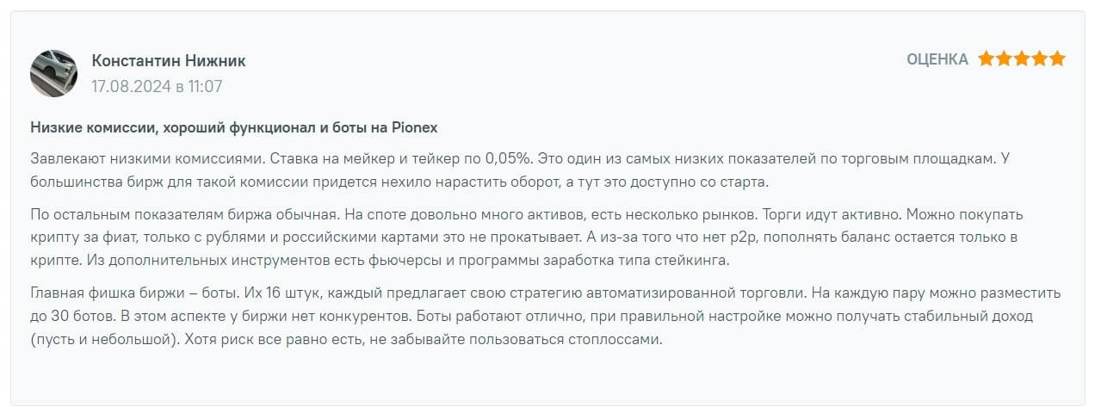Click the review date 17.08.2024 в 11:07
Viewport: 1095px width, 413px height.
point(157,86)
